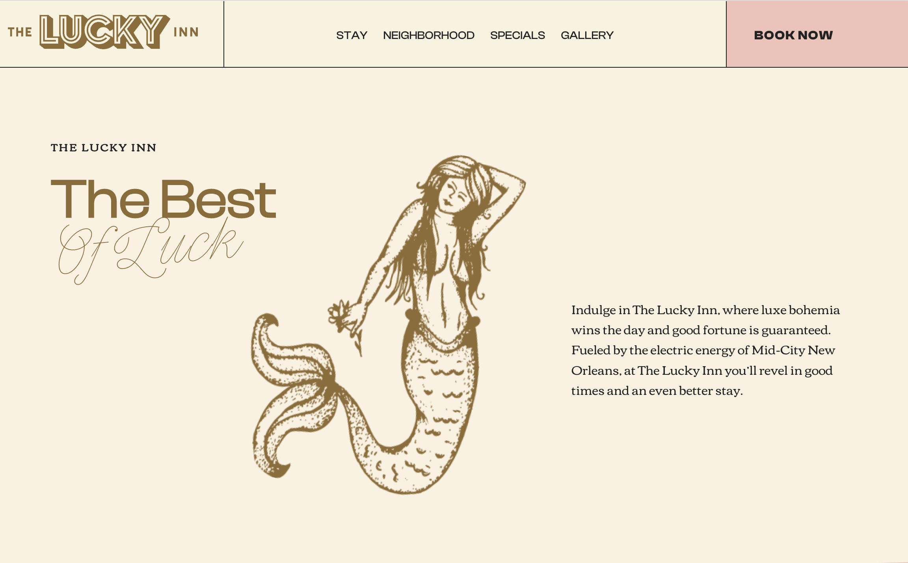The image size is (908, 563).
Task: Click the word INN in the header logo
Action: 186,32
